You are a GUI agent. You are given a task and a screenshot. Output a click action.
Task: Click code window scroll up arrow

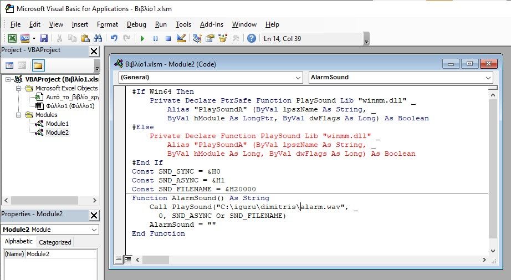click(x=493, y=95)
